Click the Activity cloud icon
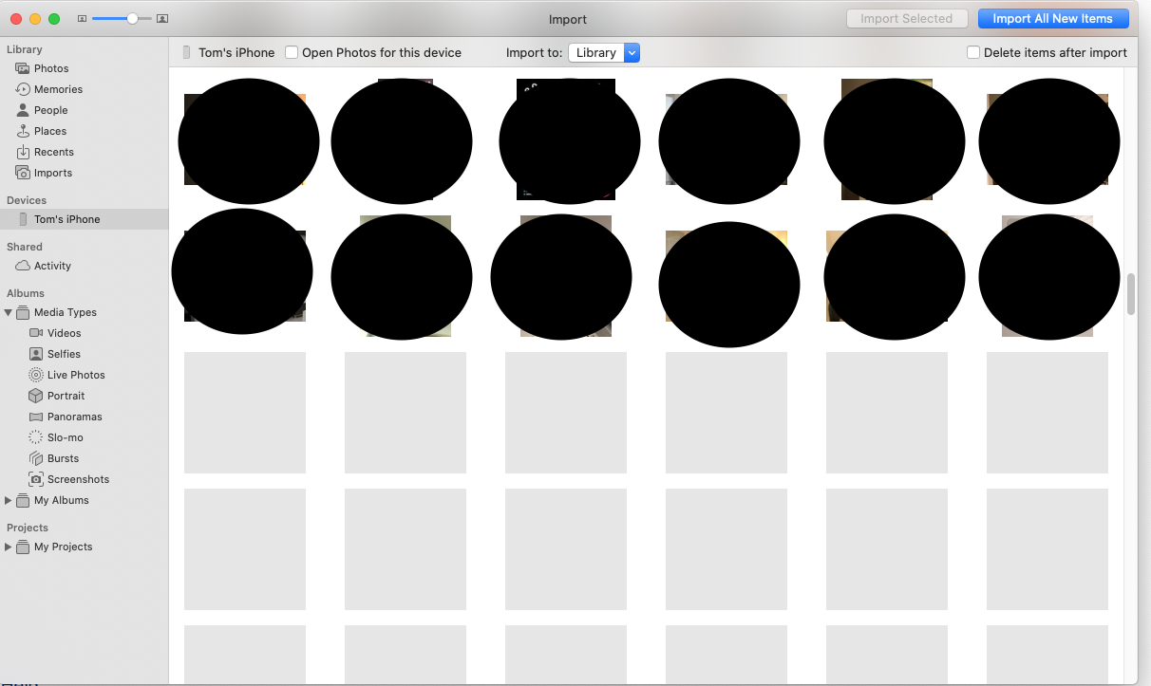The height and width of the screenshot is (686, 1151). click(23, 266)
